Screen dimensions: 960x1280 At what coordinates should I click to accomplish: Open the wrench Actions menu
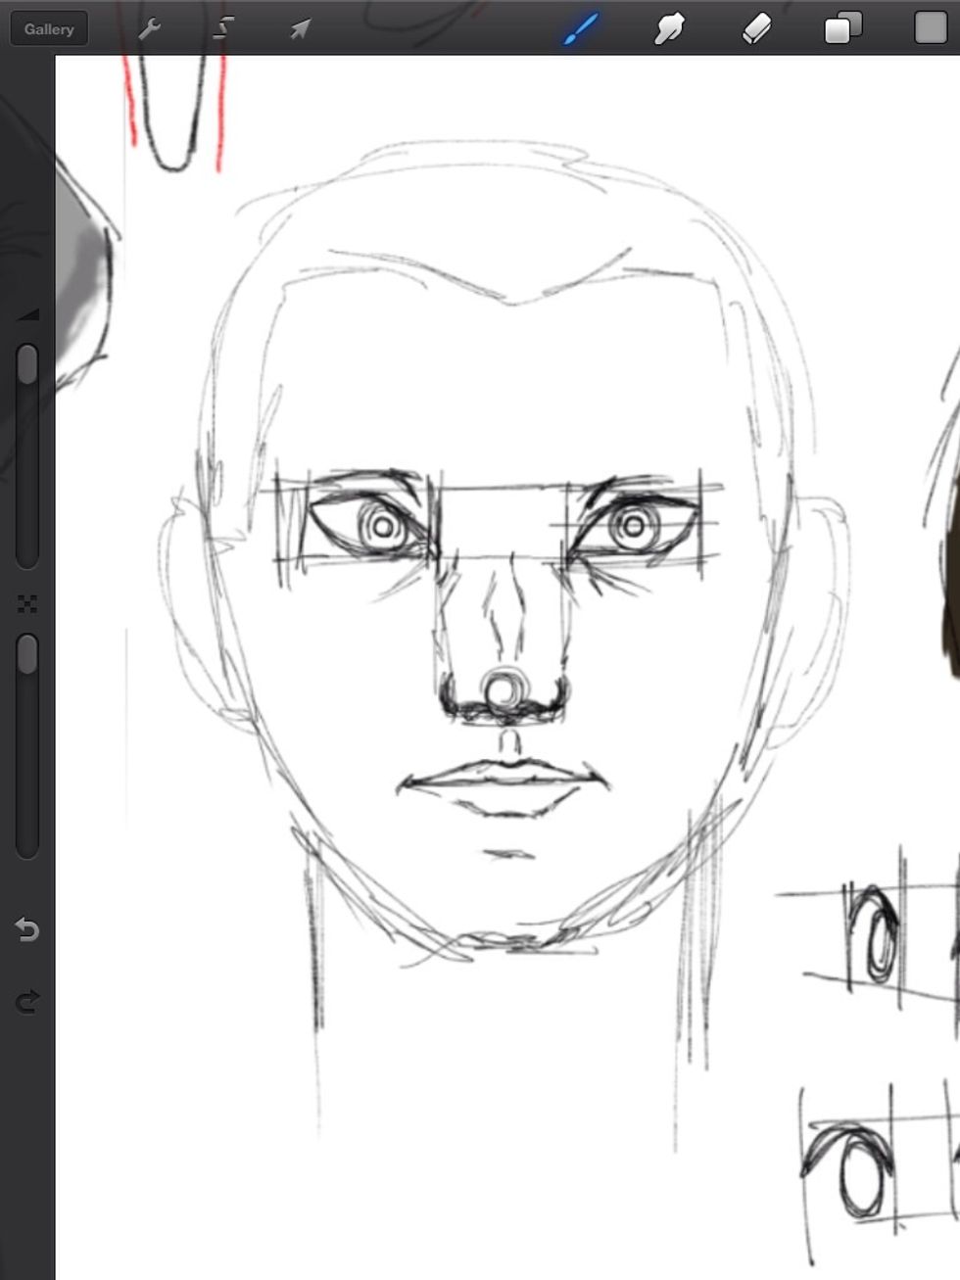149,28
